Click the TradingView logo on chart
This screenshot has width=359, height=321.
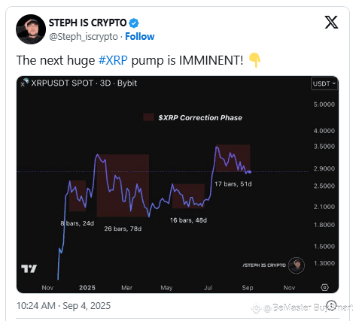29,269
